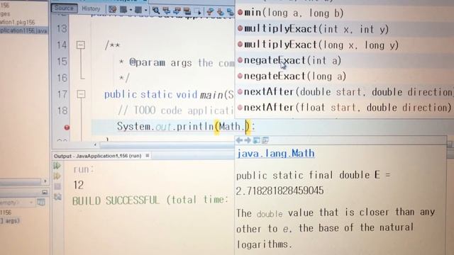Select min(long a, long b) completion
This screenshot has height=255, width=454.
click(344, 13)
